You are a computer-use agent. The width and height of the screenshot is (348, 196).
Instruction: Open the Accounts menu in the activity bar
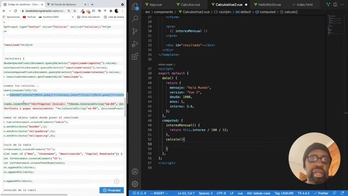coord(135,171)
